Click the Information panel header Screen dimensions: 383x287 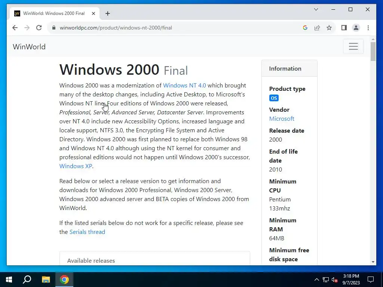click(x=289, y=68)
